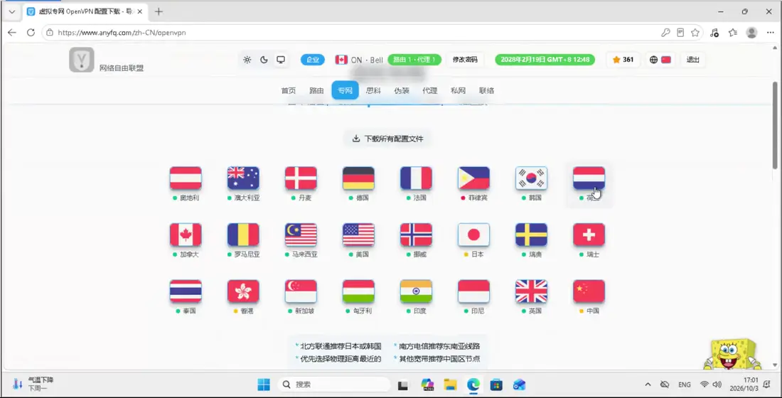
Task: Open immersive reader icon in address bar
Action: 680,33
